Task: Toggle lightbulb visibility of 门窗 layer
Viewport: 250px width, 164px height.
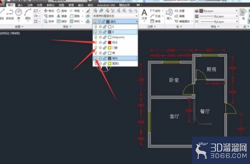Action: [96, 48]
